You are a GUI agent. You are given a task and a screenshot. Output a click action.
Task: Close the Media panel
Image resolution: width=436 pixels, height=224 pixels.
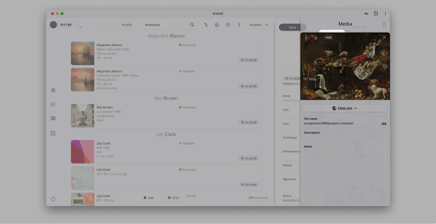[384, 24]
